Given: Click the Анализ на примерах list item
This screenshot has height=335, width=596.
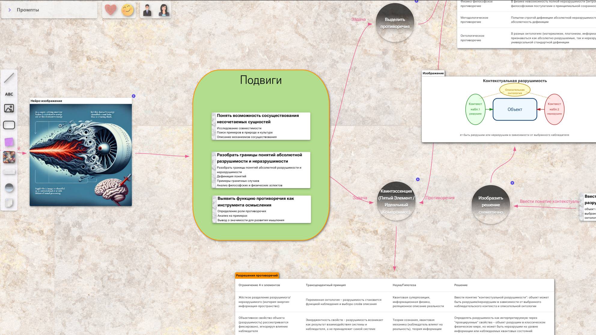Looking at the screenshot, I should point(232,216).
